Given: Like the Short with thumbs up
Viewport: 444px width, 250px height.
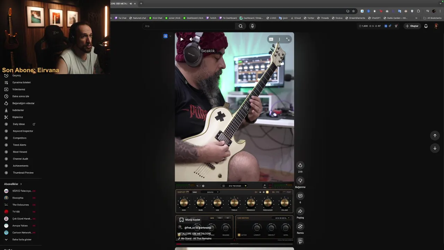Looking at the screenshot, I should click(300, 165).
